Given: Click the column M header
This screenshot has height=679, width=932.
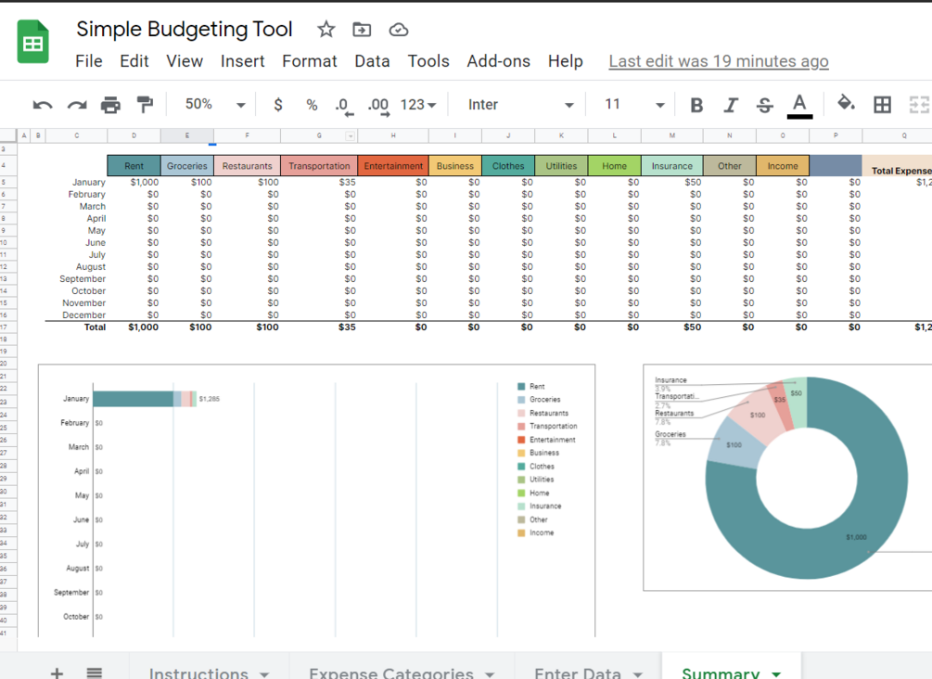Looking at the screenshot, I should (671, 136).
